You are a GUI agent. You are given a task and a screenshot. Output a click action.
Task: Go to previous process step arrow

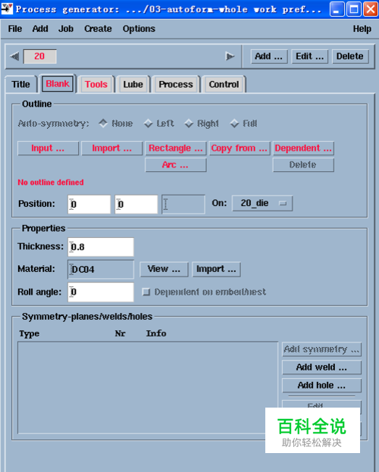pyautogui.click(x=14, y=56)
